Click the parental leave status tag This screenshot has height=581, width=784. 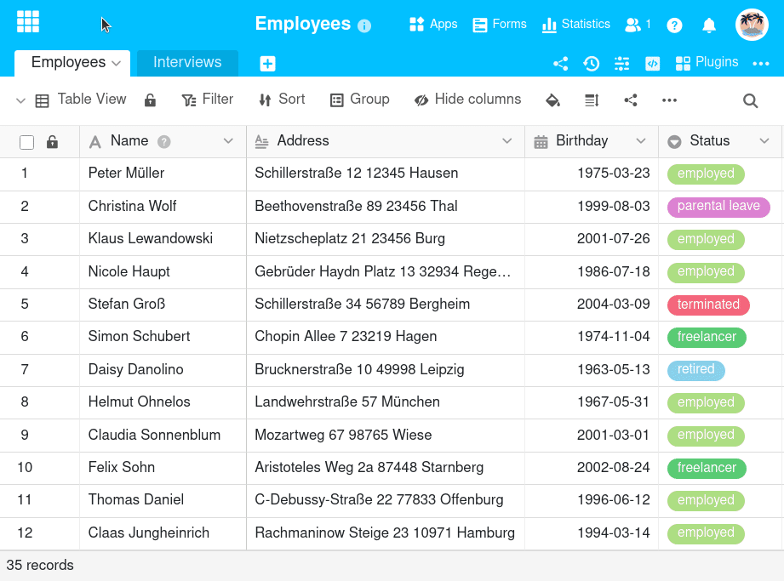click(x=718, y=206)
